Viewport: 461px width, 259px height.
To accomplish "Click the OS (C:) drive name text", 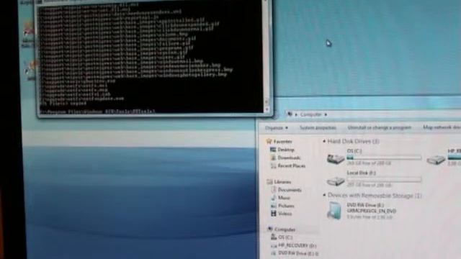I will click(x=354, y=151).
